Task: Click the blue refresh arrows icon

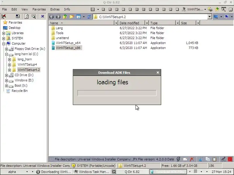Action: pyautogui.click(x=89, y=17)
